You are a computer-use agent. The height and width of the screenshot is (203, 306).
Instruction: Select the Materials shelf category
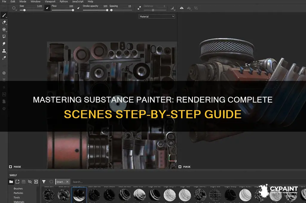[x=19, y=202]
